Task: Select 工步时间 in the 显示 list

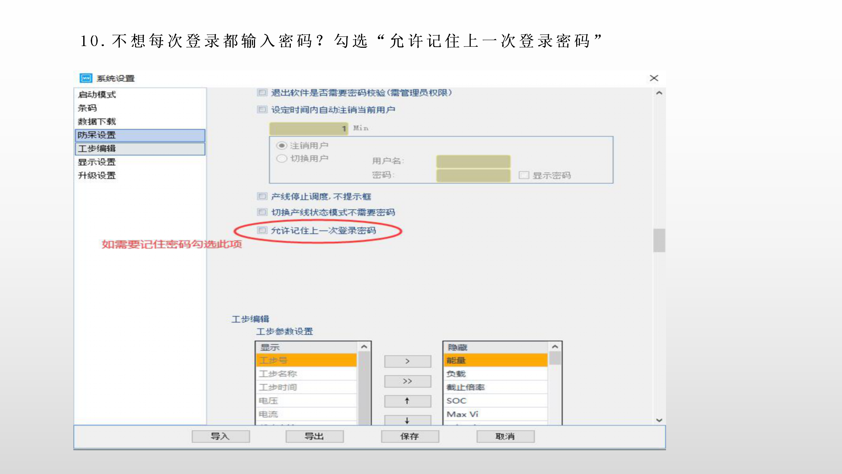Action: tap(306, 387)
